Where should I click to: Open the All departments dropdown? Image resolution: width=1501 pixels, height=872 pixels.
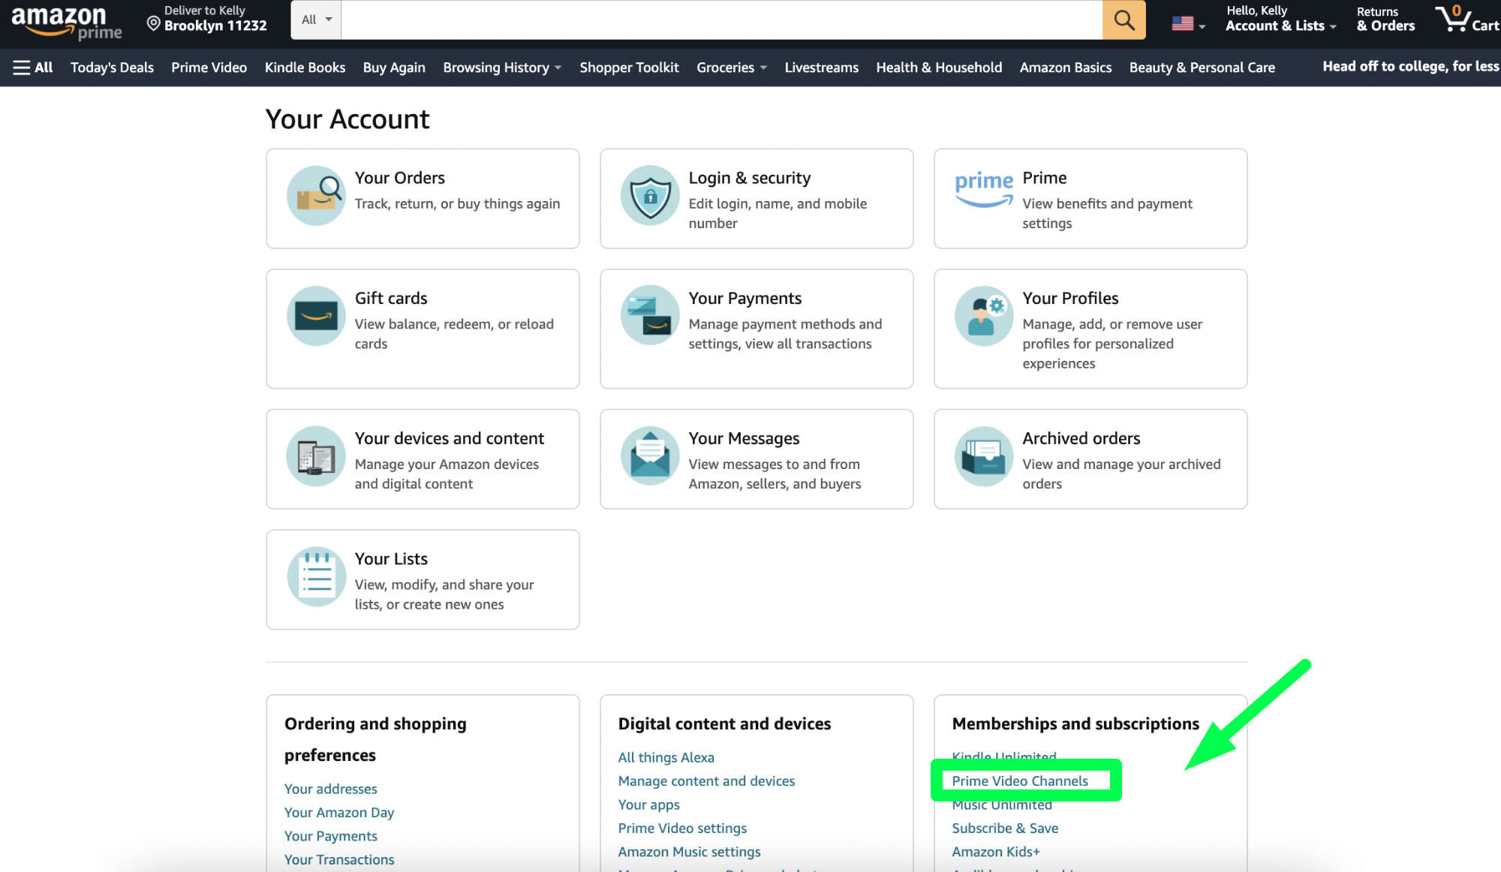pos(315,20)
